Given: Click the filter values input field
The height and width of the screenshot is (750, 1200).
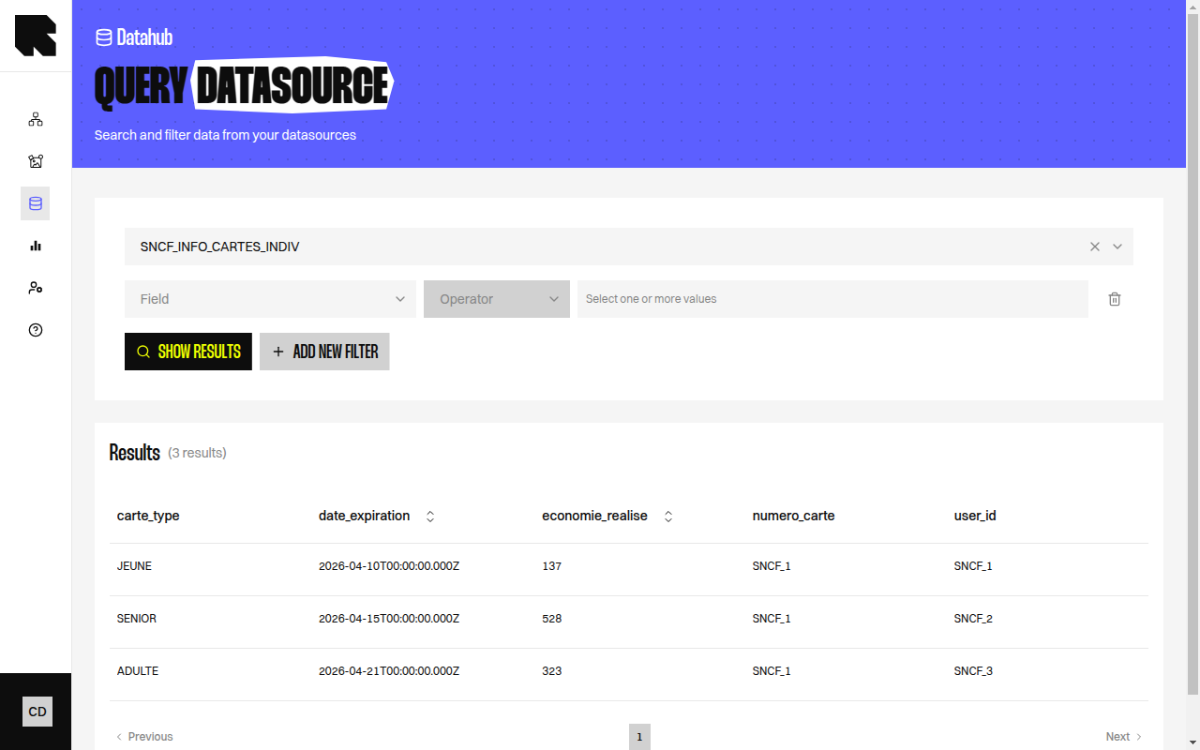Looking at the screenshot, I should click(x=832, y=299).
